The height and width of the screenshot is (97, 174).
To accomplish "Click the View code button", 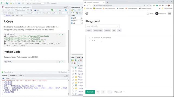I will [98, 30].
